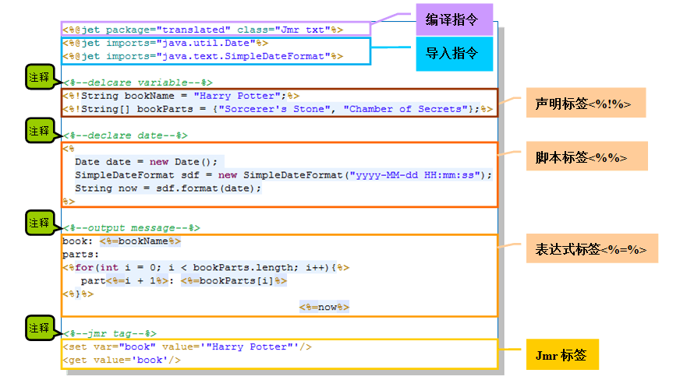Screen dimensions: 687x380
Task: Click the yellow Jmr 标签 label
Action: point(560,355)
